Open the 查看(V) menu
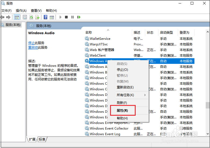The width and height of the screenshot is (210, 148). coord(36,11)
